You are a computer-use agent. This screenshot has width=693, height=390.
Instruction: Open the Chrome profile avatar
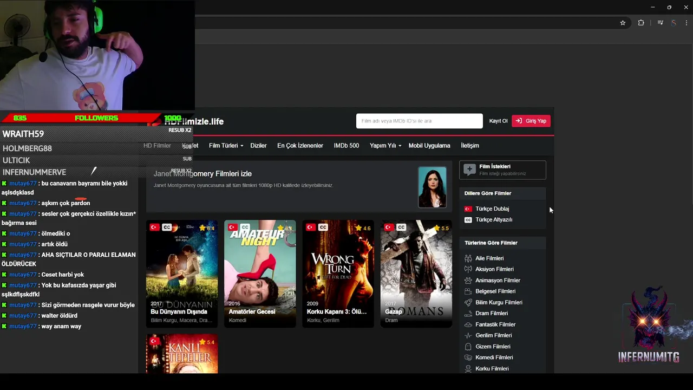674,23
